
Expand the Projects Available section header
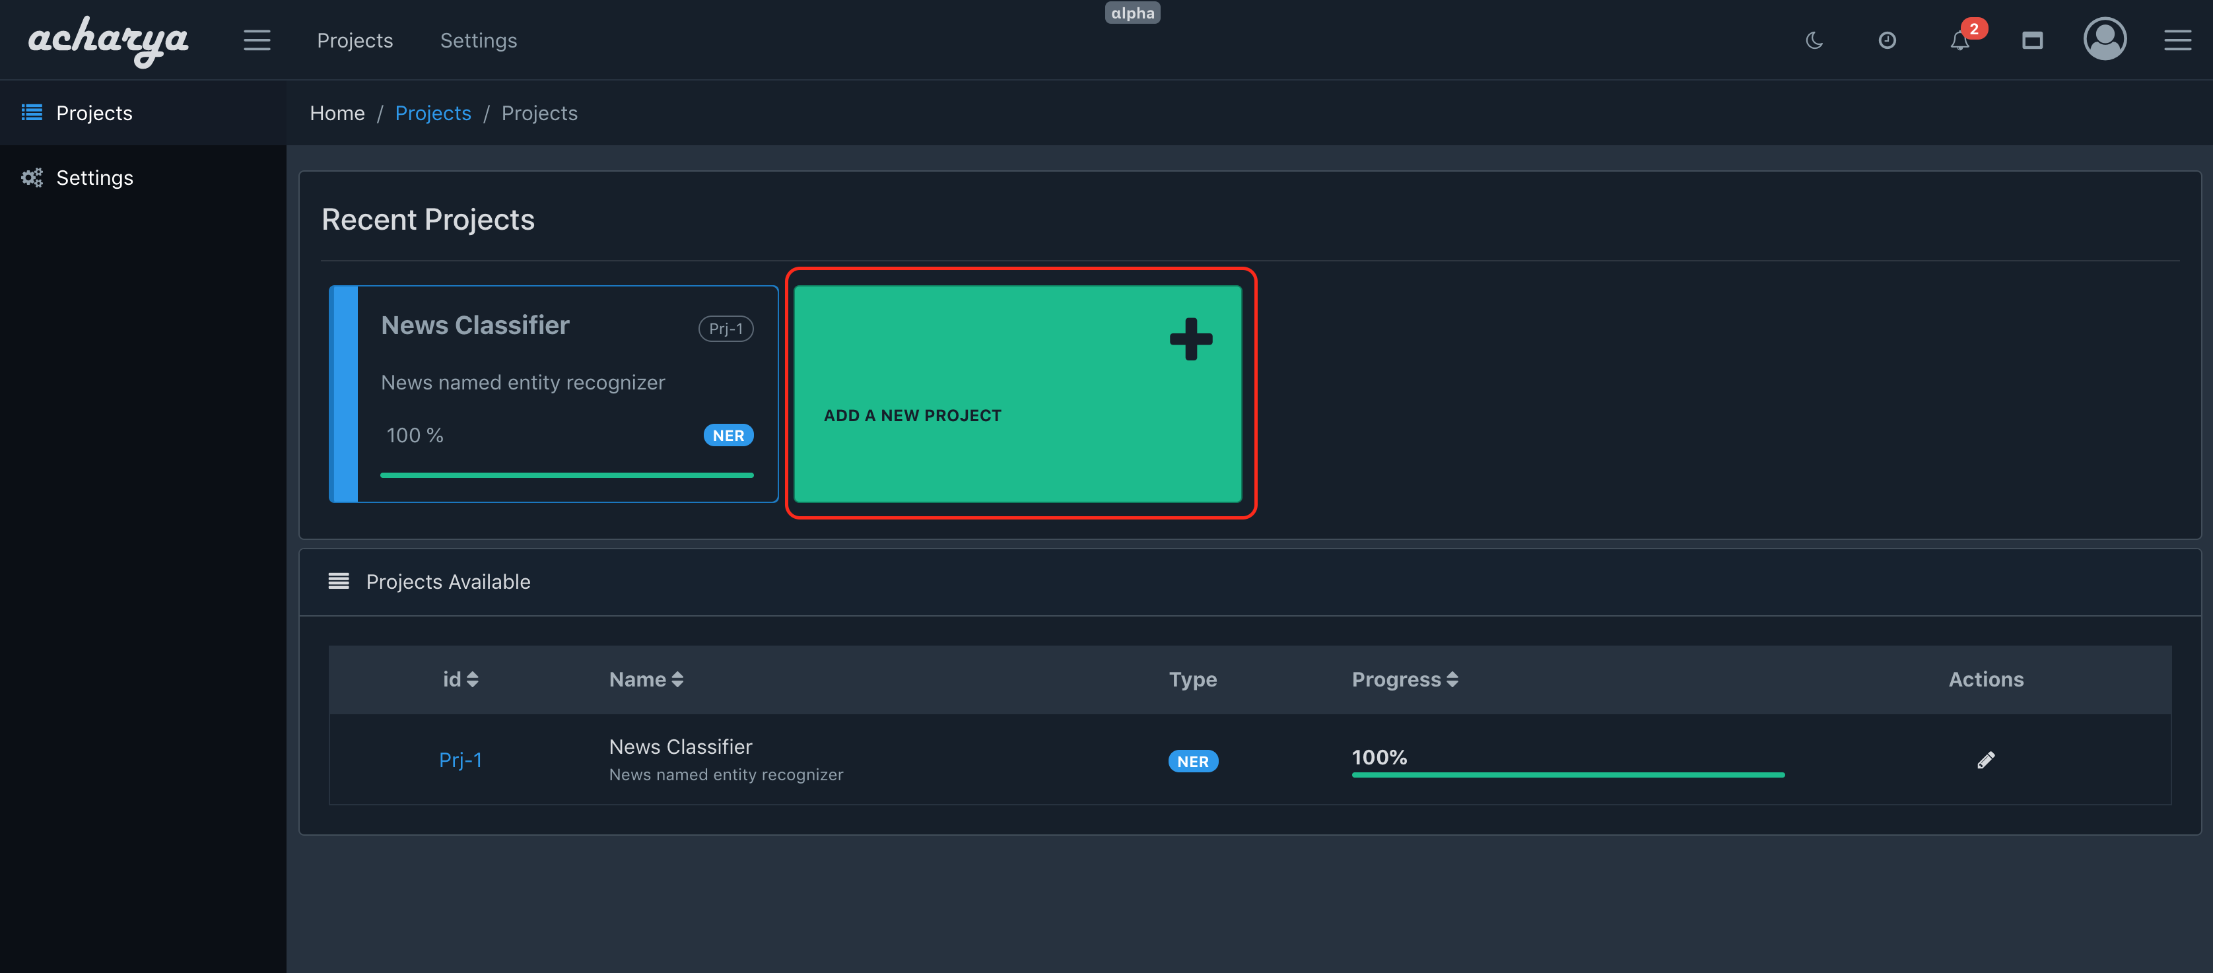[448, 582]
